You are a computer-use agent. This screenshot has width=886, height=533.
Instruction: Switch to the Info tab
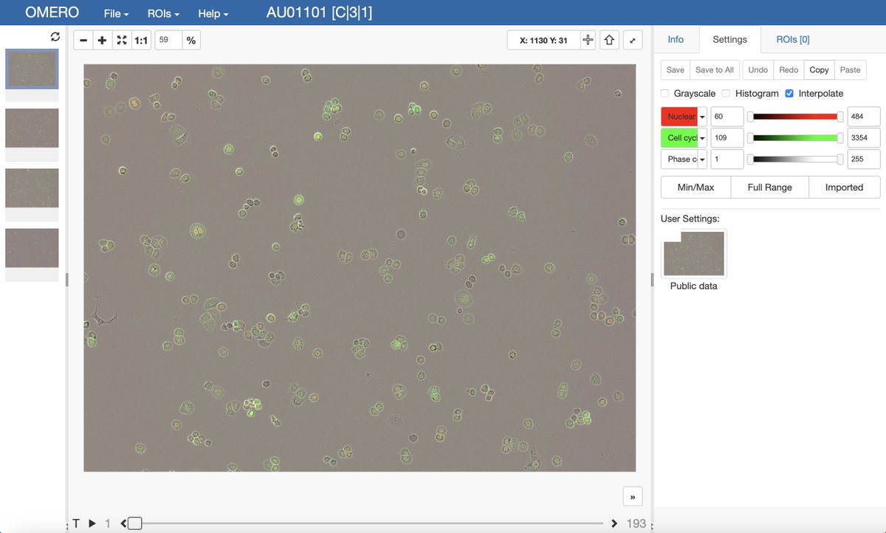pos(676,40)
